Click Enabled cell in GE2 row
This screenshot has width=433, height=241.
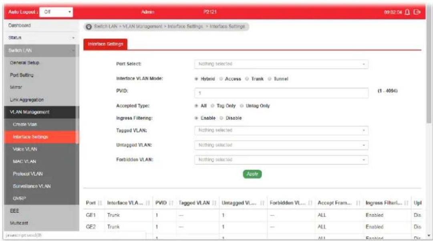click(375, 227)
